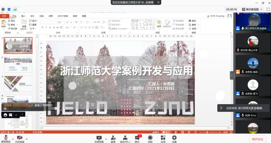Click the network signal strength icon
271x143 pixels.
15,9
